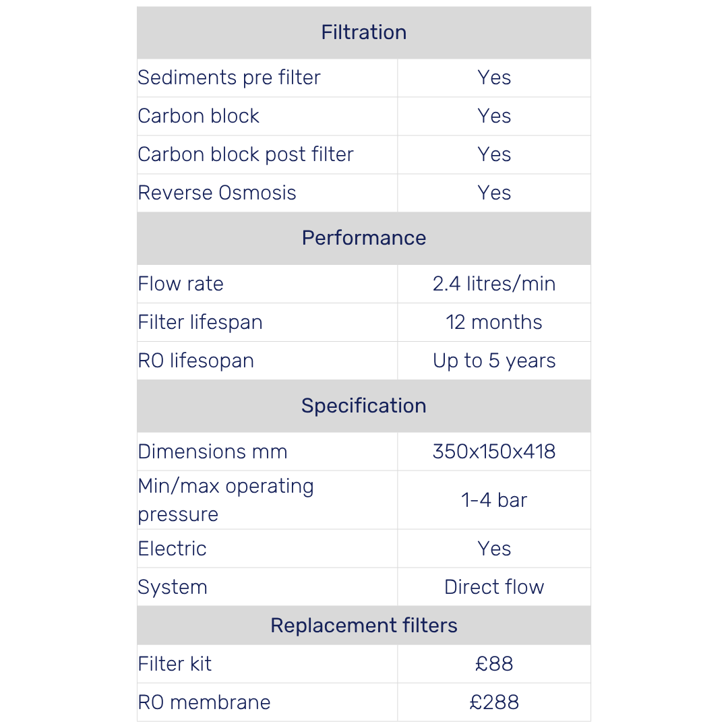This screenshot has height=728, width=728.
Task: Click the Specification section header
Action: [363, 406]
